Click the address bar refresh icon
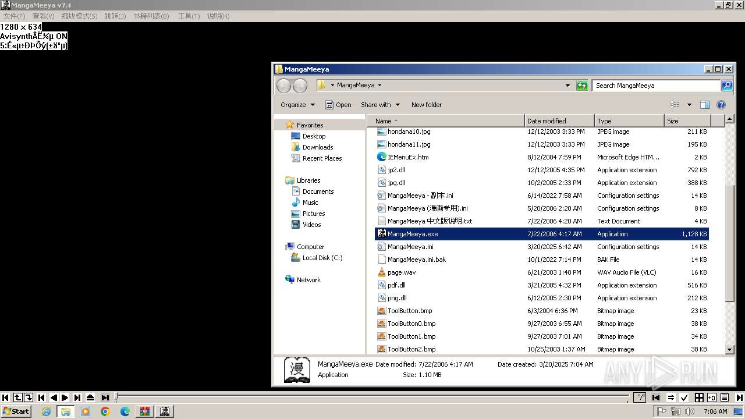Viewport: 745px width, 419px height. click(582, 86)
